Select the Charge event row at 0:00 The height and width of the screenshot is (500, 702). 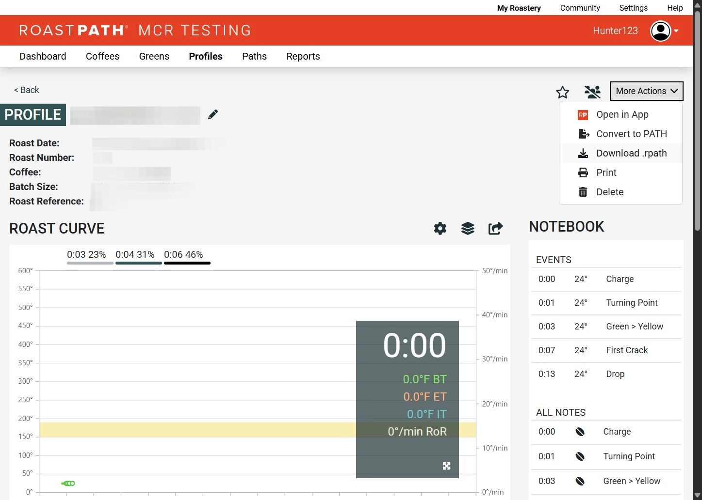pos(606,279)
